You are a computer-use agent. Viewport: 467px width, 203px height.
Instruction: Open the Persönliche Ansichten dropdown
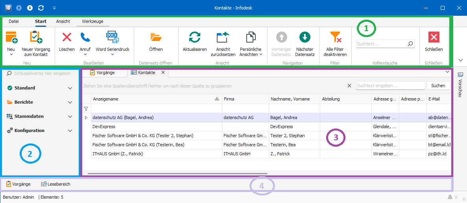pyautogui.click(x=251, y=52)
